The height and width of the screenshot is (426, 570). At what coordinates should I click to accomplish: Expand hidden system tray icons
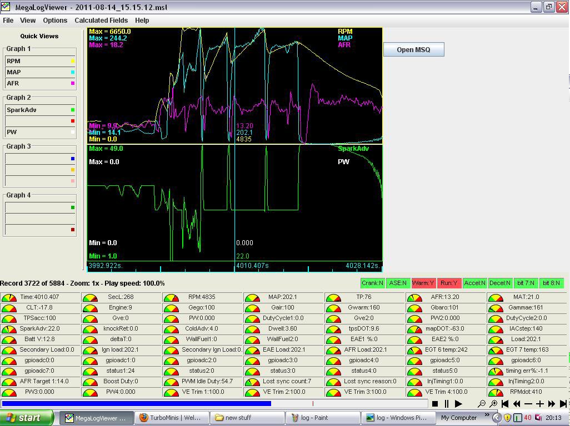click(497, 418)
